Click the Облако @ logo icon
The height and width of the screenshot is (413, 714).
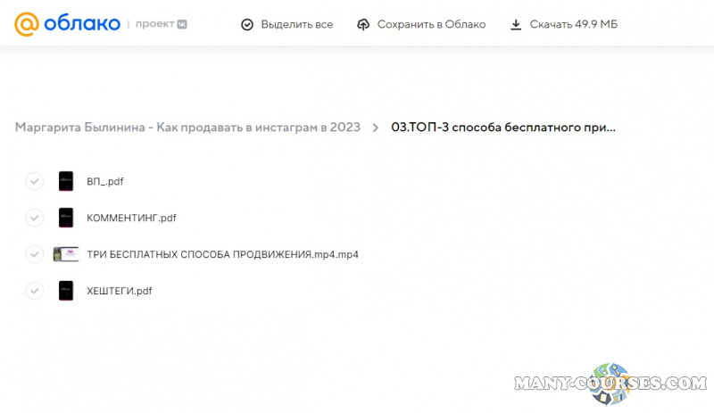pos(28,24)
